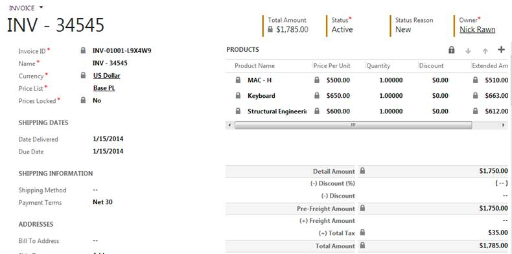
Task: Click the lock icon in Products header
Action: 452,50
